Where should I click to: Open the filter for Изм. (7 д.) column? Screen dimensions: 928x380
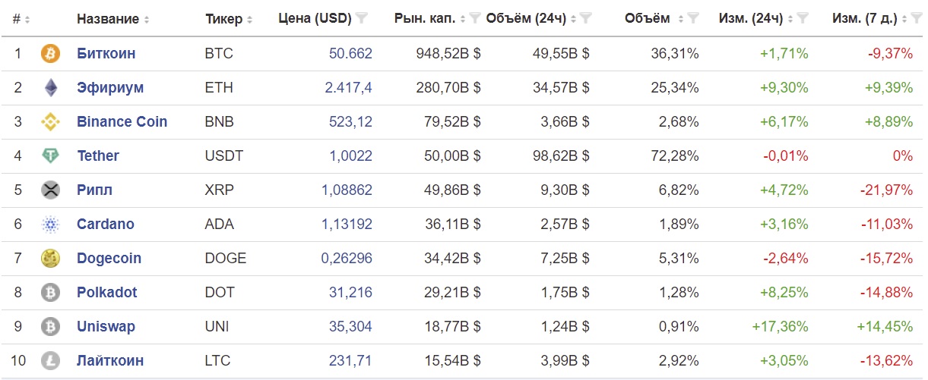[x=917, y=18]
